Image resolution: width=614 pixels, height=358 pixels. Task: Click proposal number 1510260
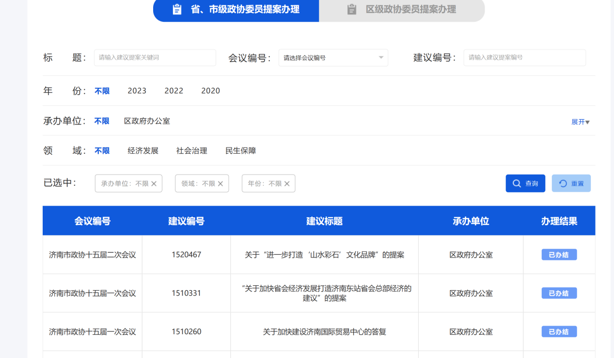click(187, 332)
